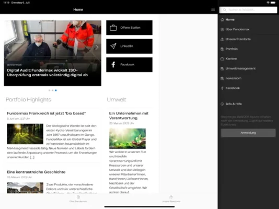Click the search magnifier icon
Viewport: 279px width, 209px height.
point(225,10)
